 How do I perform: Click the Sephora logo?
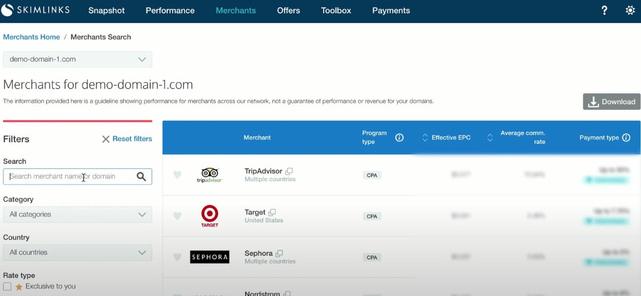coord(210,257)
